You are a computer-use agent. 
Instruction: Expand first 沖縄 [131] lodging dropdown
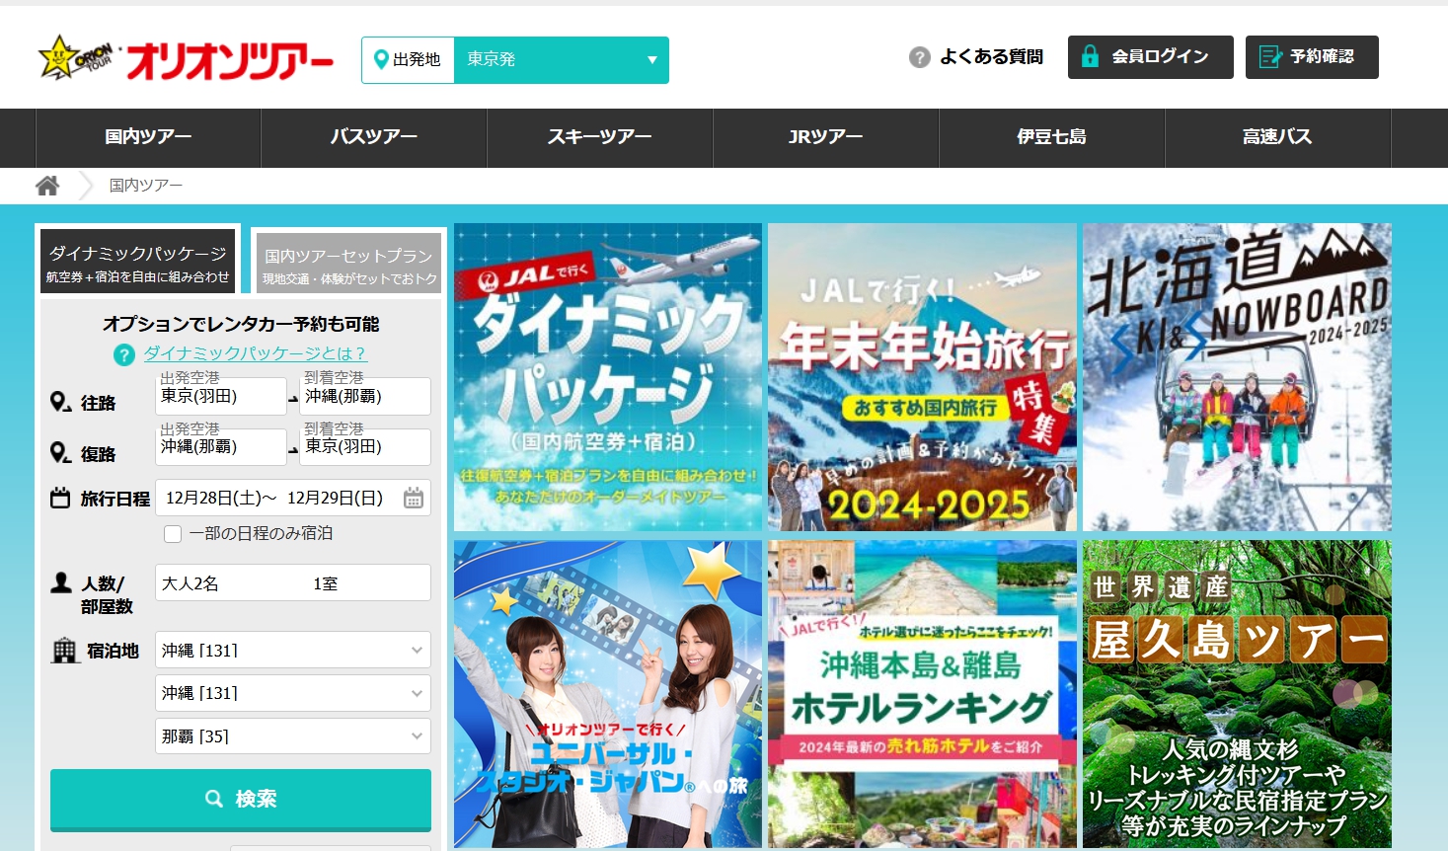[x=293, y=650]
